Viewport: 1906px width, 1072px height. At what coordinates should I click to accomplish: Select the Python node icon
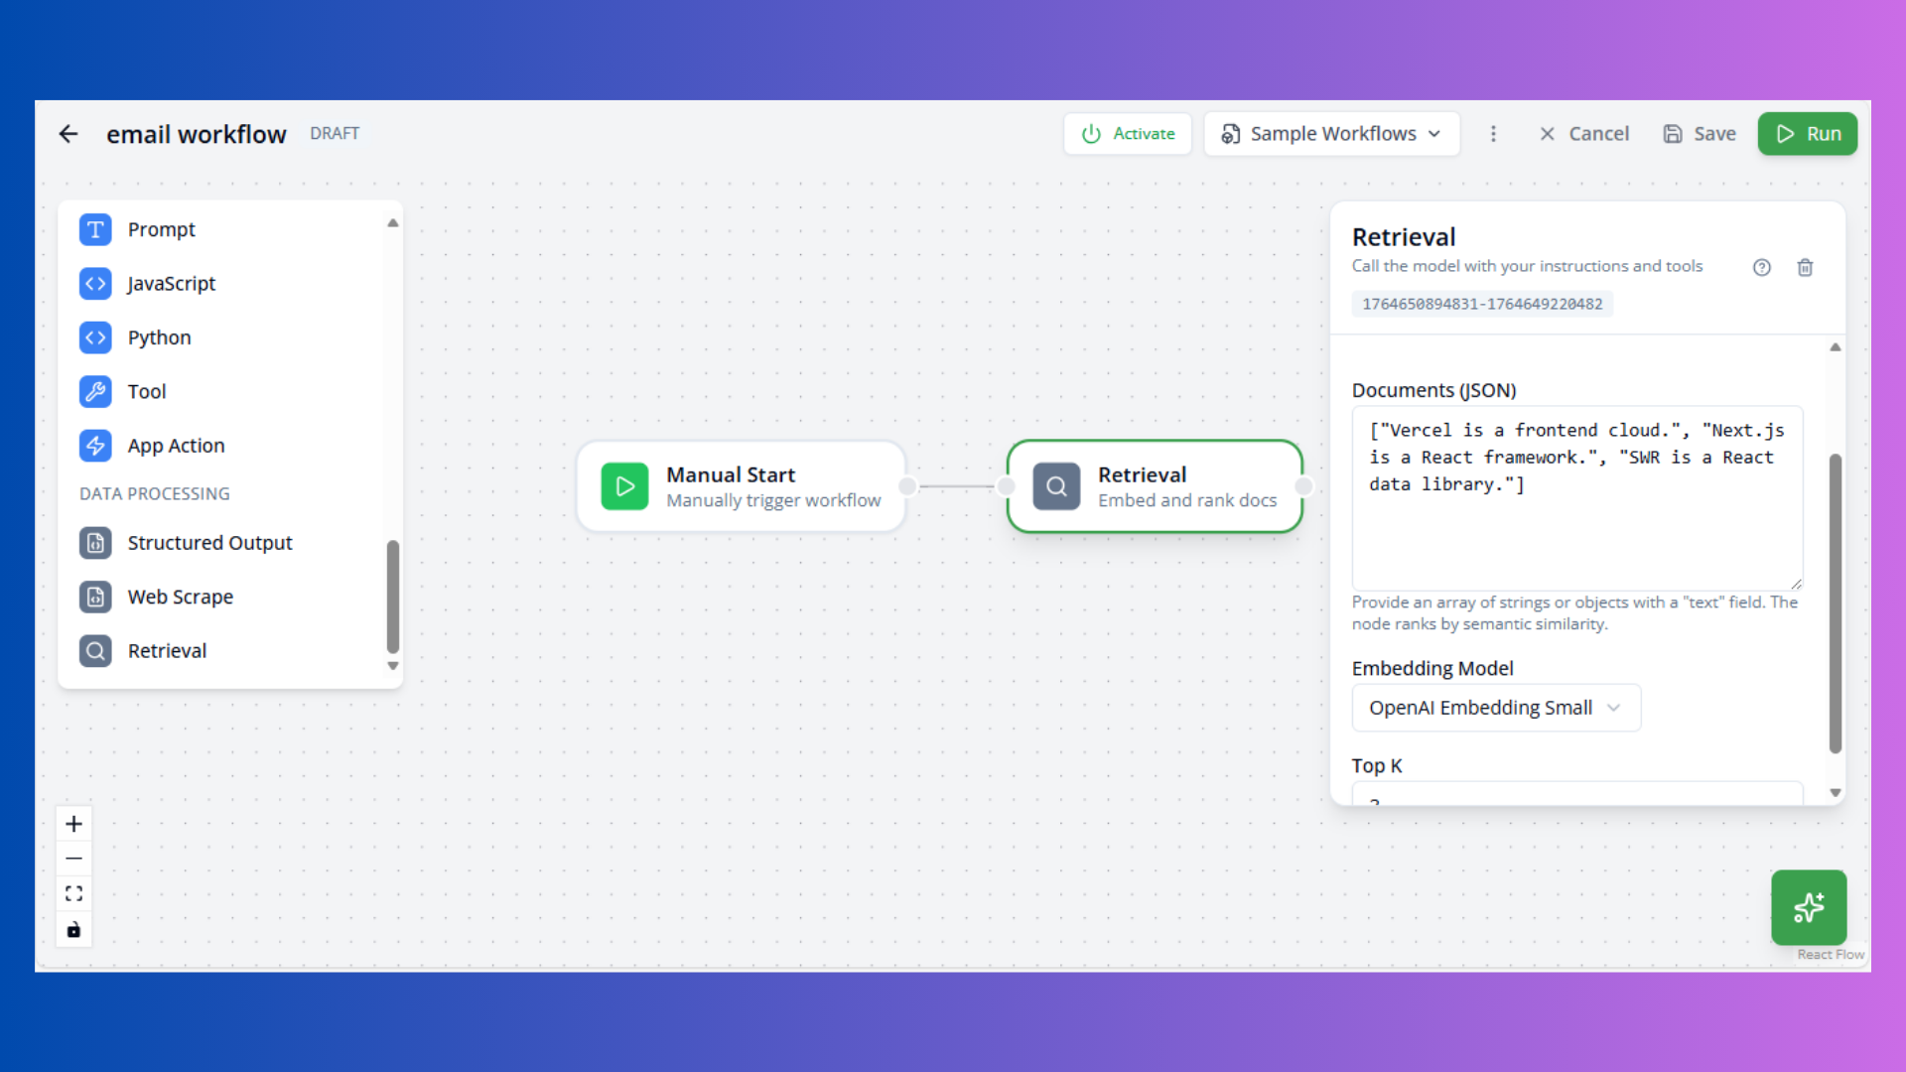pos(95,337)
